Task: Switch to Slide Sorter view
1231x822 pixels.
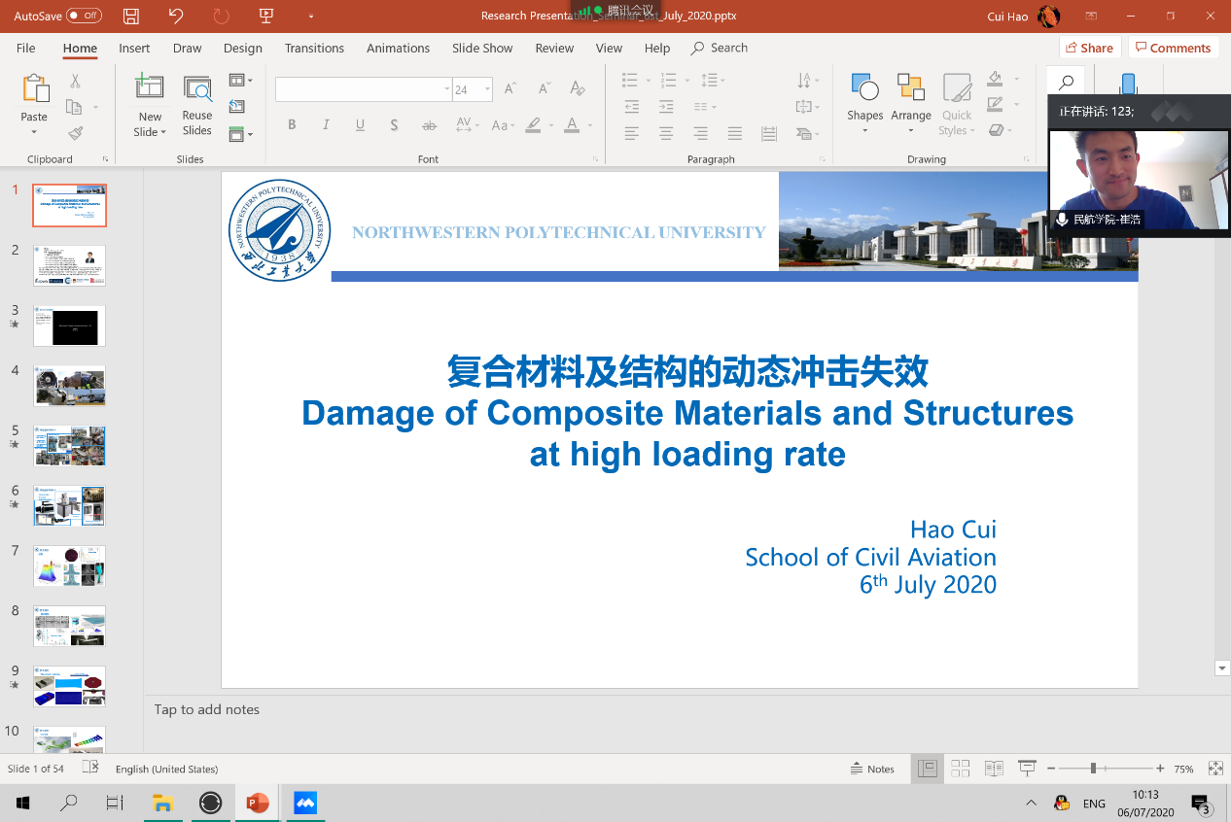Action: pos(961,769)
